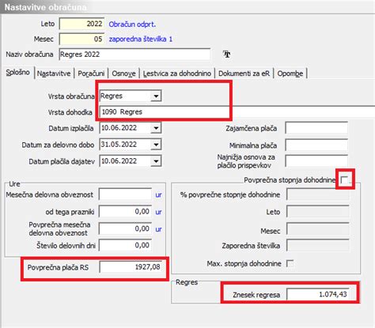
Task: Click the Minimalna plača input field
Action: click(x=316, y=145)
